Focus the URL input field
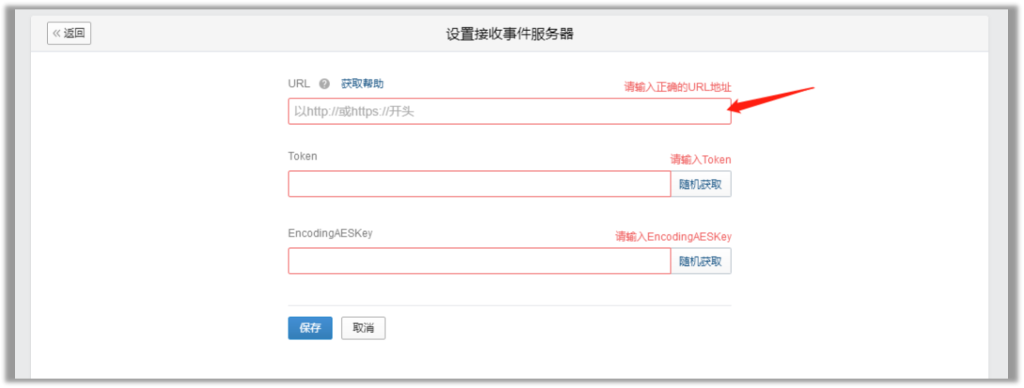Screen dimensions: 1024x388 click(x=509, y=111)
